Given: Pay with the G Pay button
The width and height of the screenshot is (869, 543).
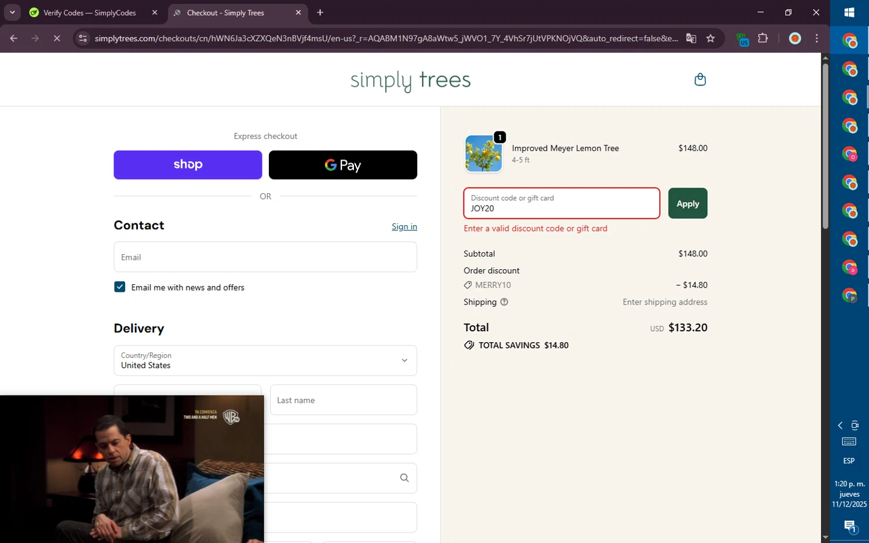Looking at the screenshot, I should pos(343,165).
